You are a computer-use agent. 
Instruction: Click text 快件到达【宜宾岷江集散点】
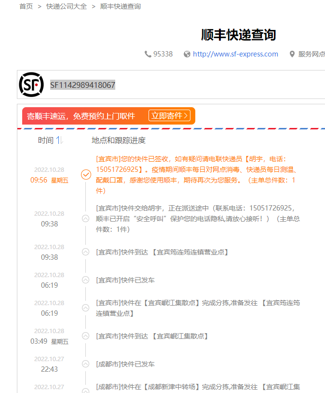152,336
